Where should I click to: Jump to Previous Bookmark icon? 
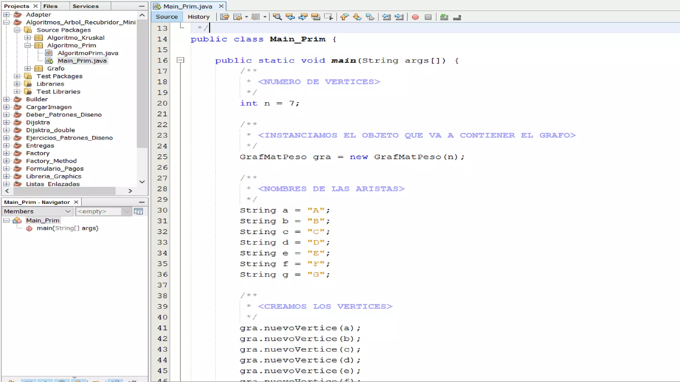pyautogui.click(x=344, y=17)
